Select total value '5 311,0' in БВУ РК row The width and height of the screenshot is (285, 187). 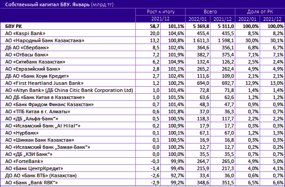pos(226,26)
